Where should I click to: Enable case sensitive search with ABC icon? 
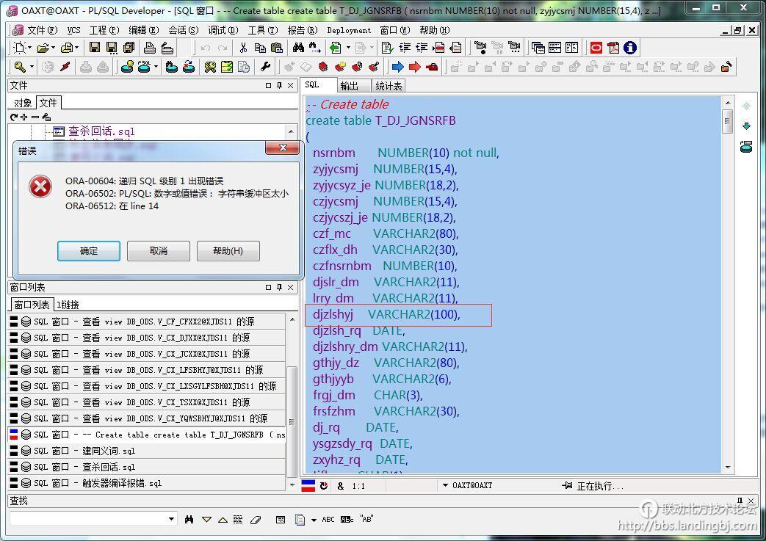click(328, 519)
